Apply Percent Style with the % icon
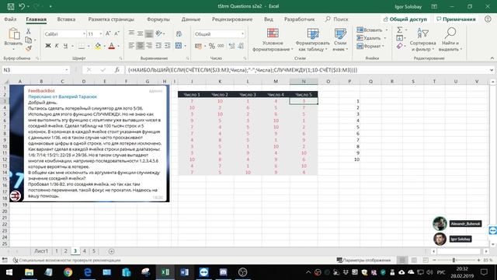Image resolution: width=497 pixels, height=280 pixels. click(212, 46)
